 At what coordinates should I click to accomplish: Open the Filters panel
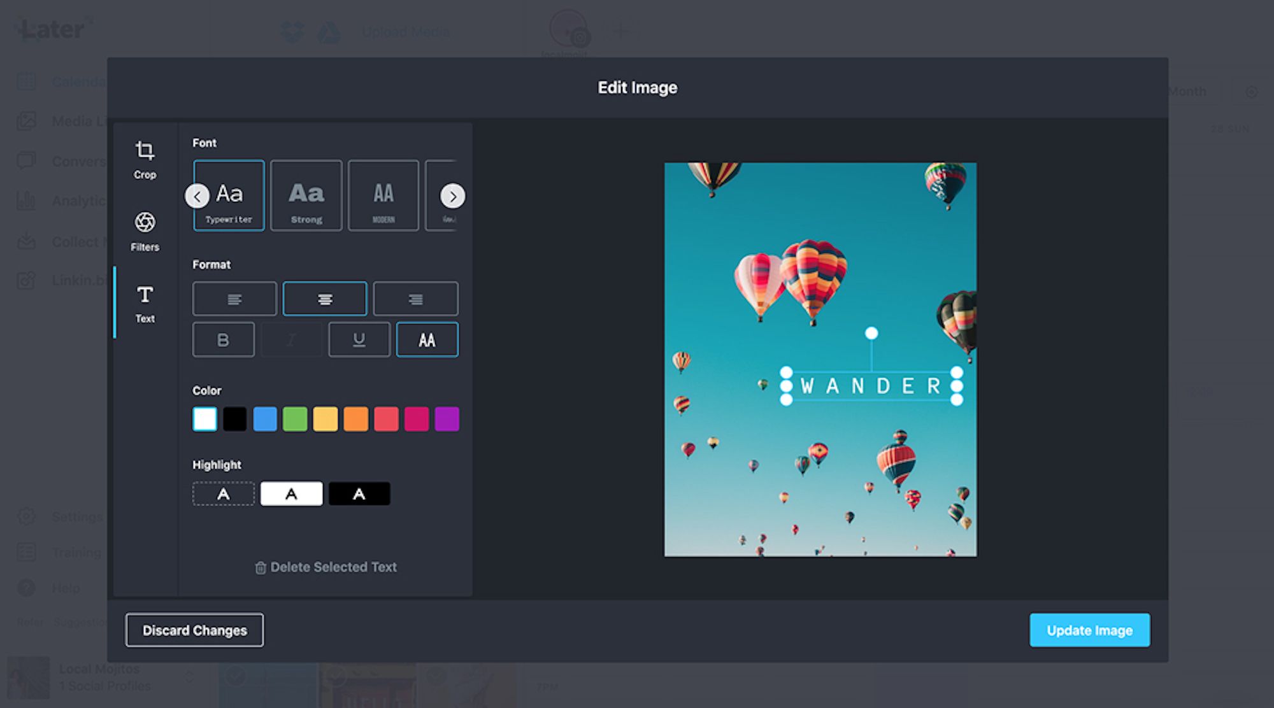[x=145, y=232]
